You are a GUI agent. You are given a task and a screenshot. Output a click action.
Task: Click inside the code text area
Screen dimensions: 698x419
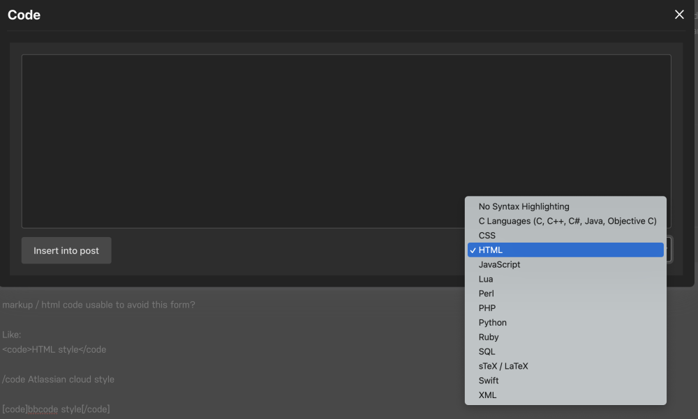coord(346,141)
